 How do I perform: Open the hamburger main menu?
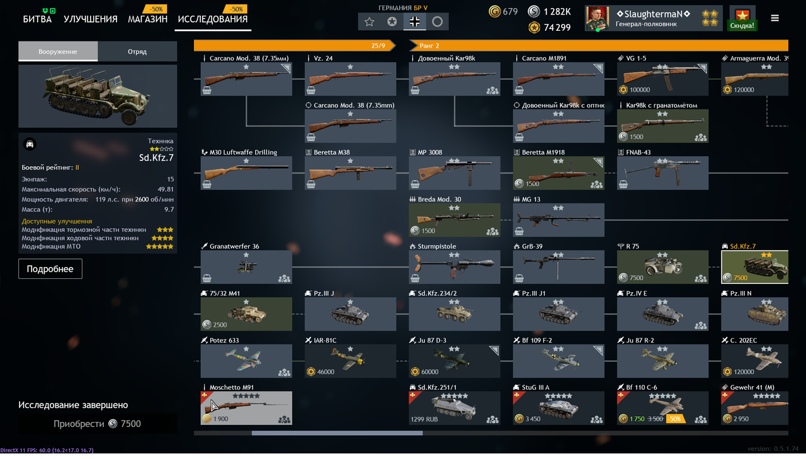775,18
